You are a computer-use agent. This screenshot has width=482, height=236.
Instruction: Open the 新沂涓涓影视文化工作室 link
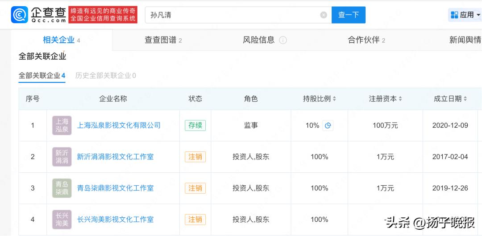pos(115,157)
